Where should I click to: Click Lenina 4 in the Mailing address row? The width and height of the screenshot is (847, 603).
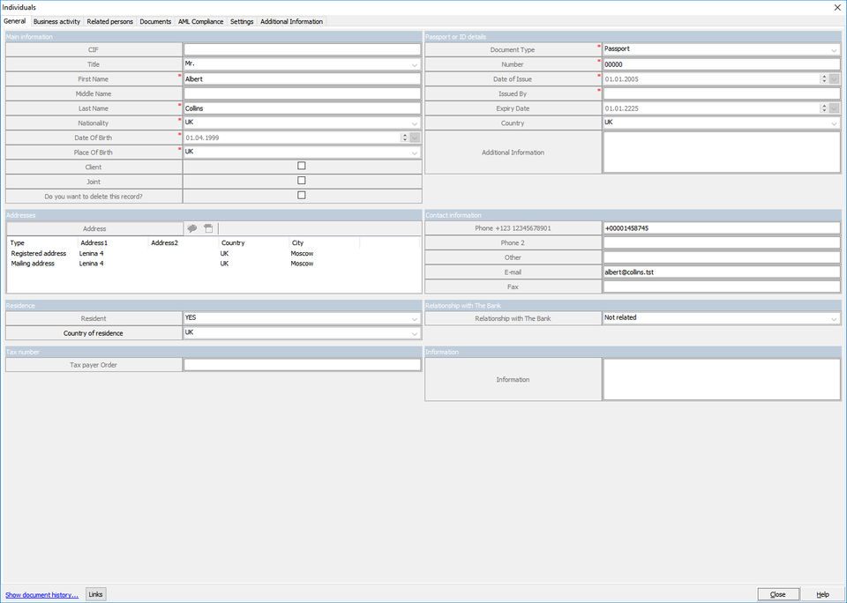91,264
